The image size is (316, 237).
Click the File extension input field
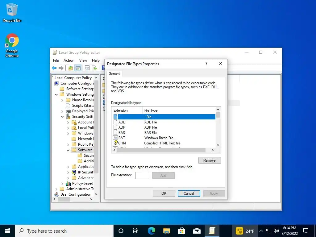(142, 175)
